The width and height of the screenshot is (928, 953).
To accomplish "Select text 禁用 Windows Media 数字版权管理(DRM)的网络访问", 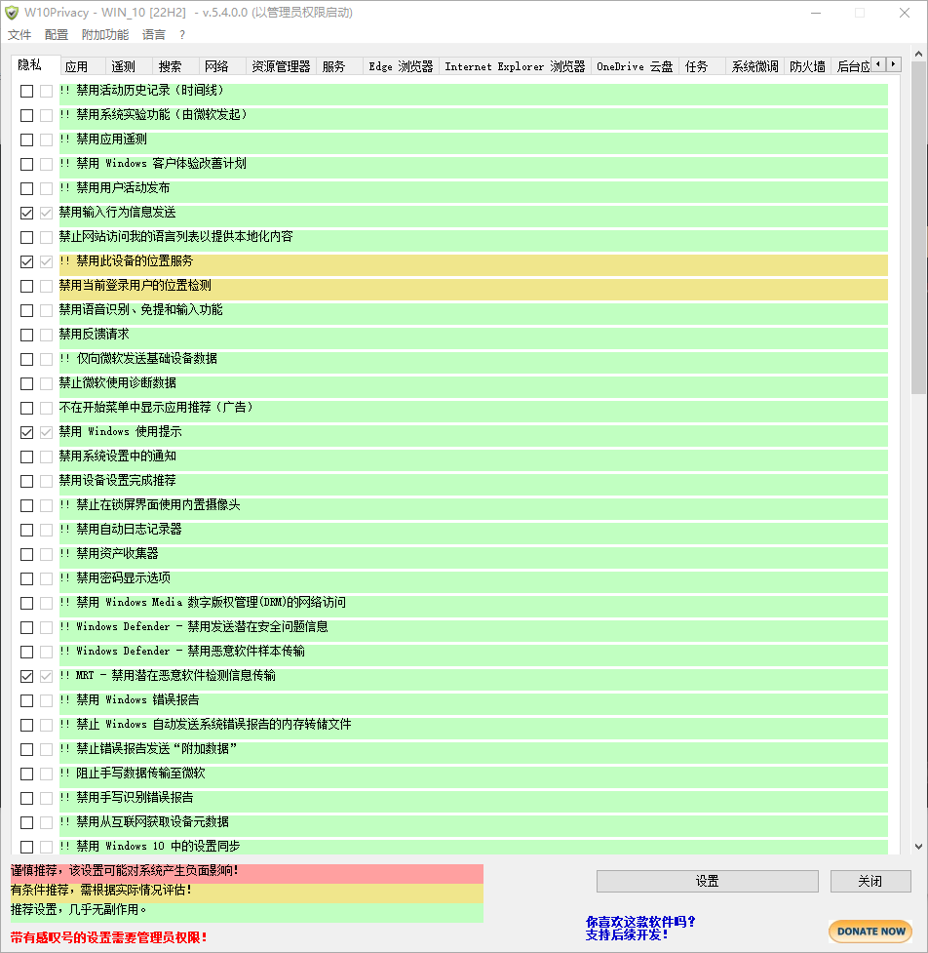I will tap(211, 602).
